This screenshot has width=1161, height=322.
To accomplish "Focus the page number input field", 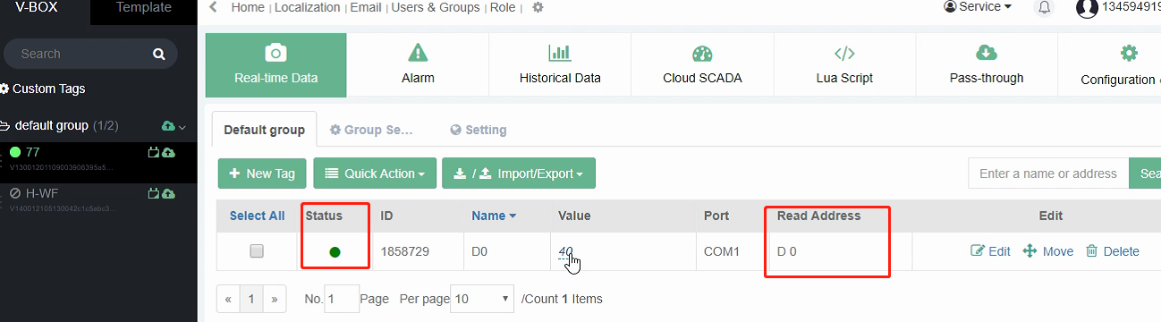I will pos(341,299).
